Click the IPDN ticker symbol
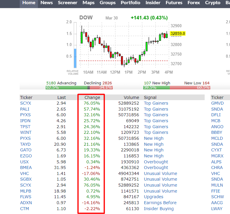The width and height of the screenshot is (230, 214). pos(25,121)
